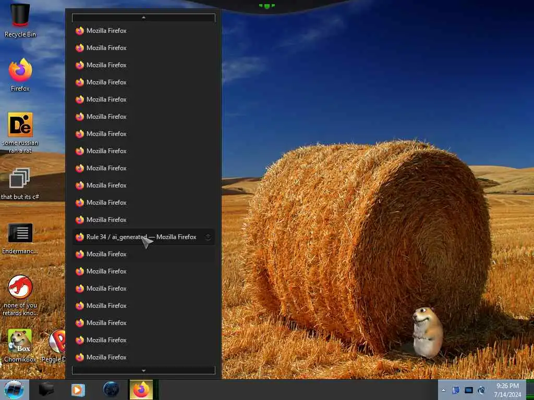The height and width of the screenshot is (400, 534).
Task: Click the active Firefox taskbar button
Action: coord(142,390)
